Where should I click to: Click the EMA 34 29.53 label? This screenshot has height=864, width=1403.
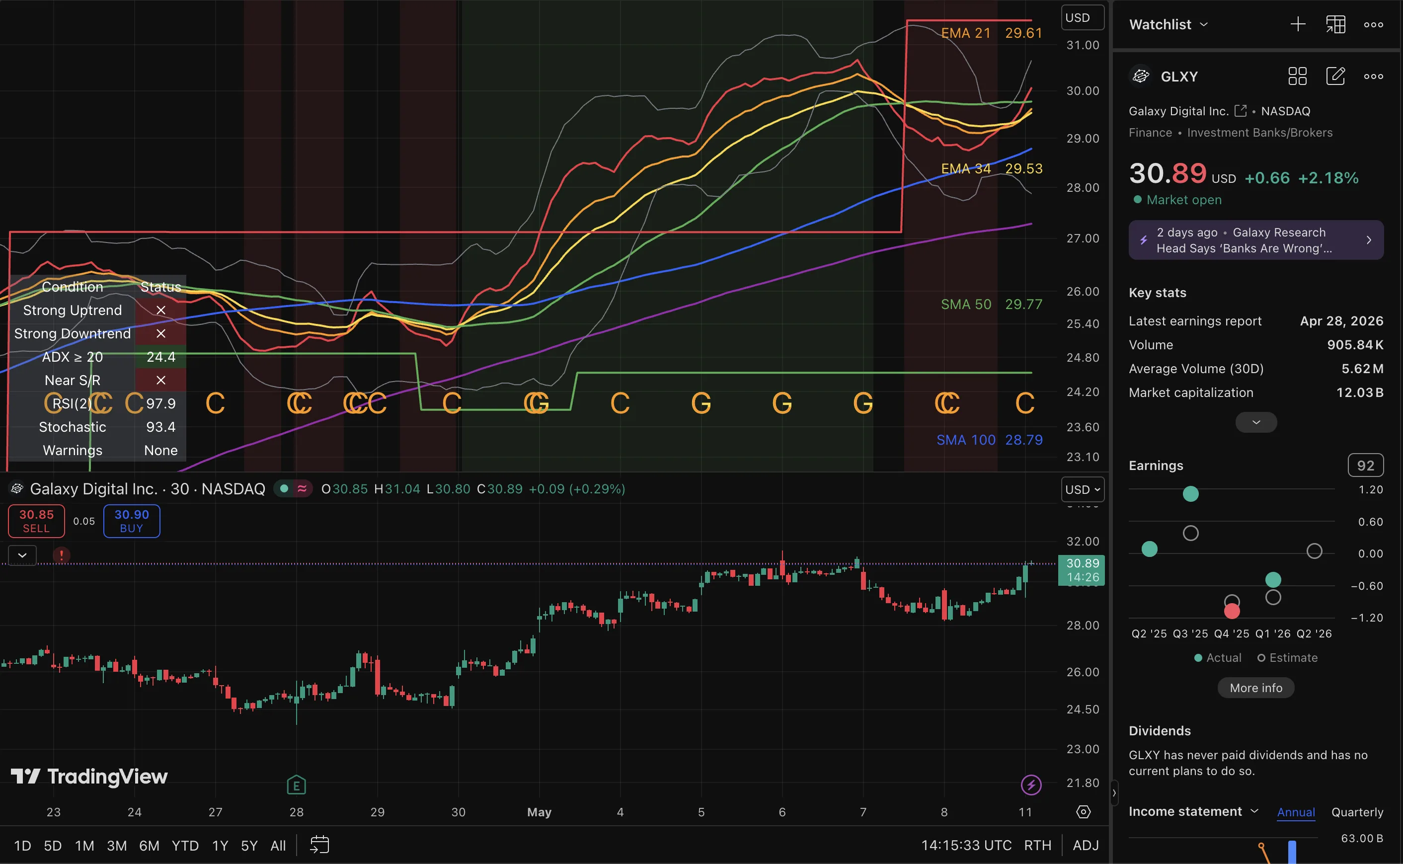[991, 168]
